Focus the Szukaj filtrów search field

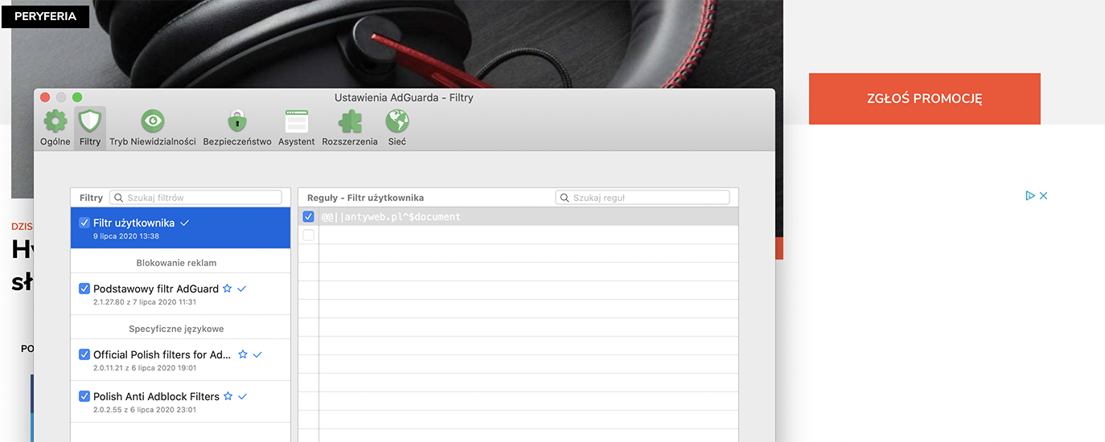(x=195, y=198)
